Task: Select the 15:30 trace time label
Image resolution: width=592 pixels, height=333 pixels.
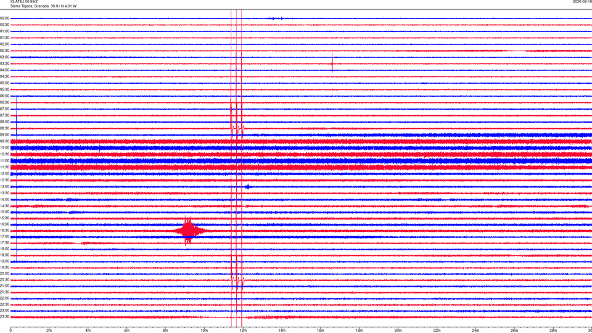Action: click(x=5, y=218)
